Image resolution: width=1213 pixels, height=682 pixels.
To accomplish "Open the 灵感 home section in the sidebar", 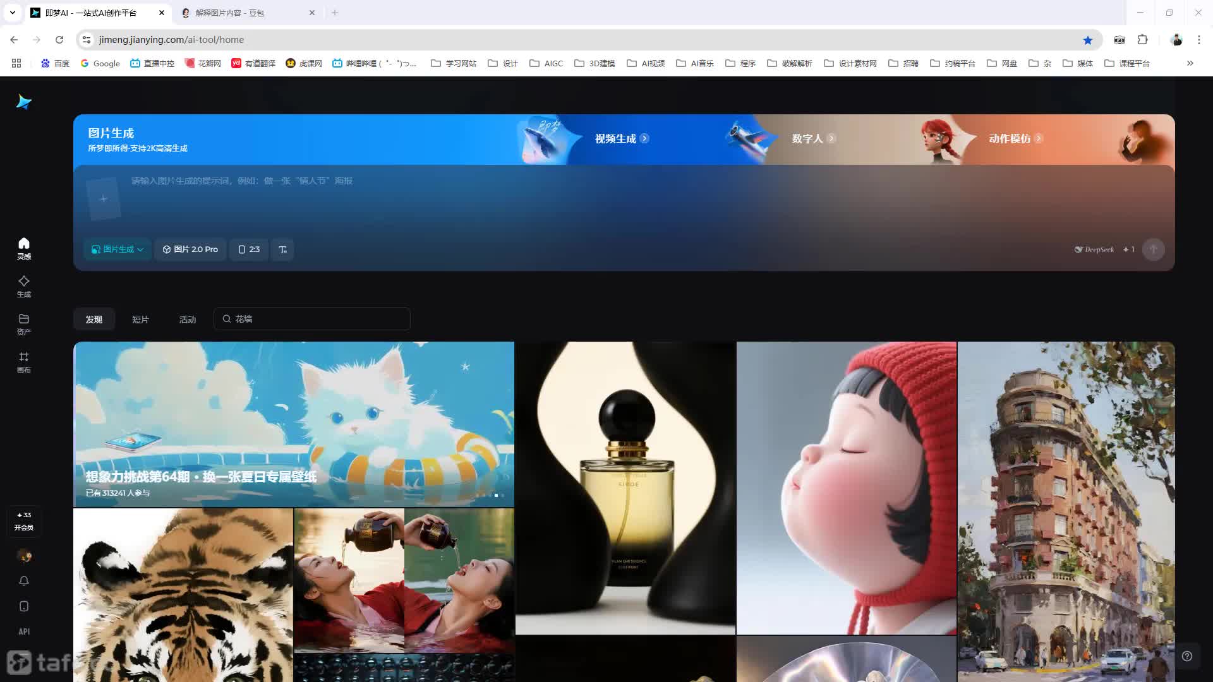I will [x=24, y=248].
